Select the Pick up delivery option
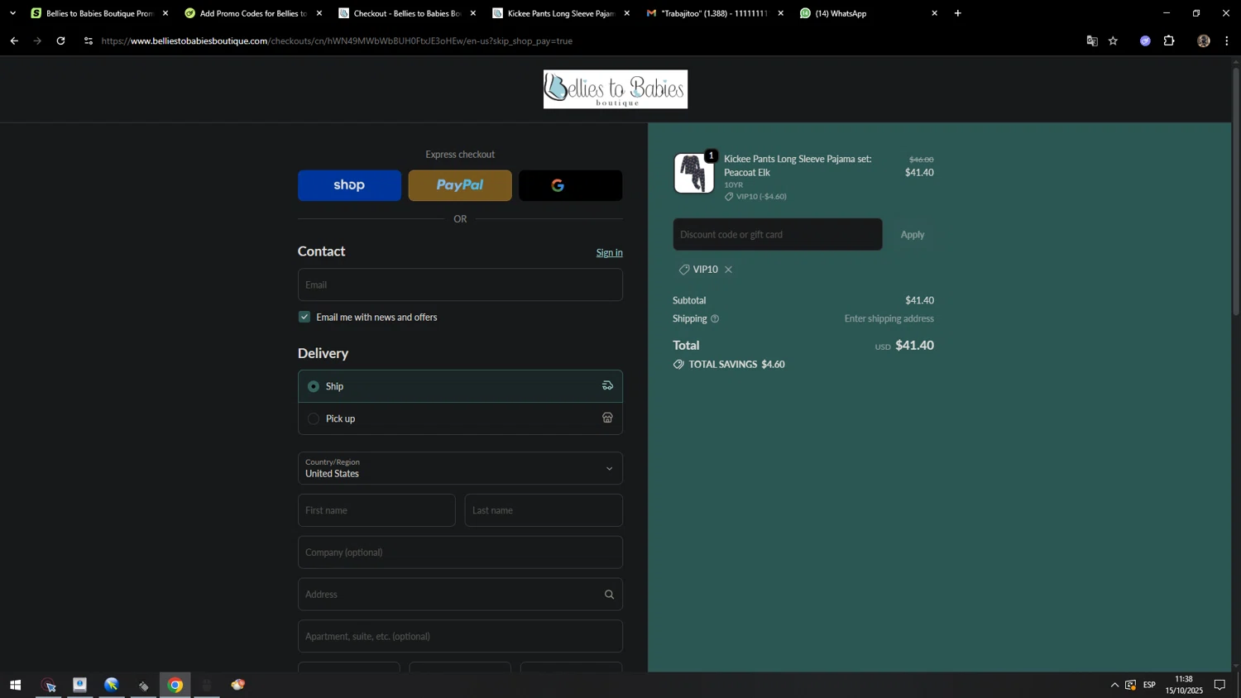Image resolution: width=1241 pixels, height=698 pixels. point(460,418)
